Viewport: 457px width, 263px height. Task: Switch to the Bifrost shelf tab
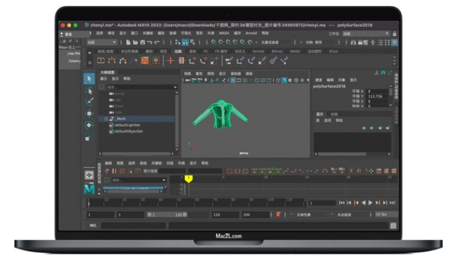(277, 51)
